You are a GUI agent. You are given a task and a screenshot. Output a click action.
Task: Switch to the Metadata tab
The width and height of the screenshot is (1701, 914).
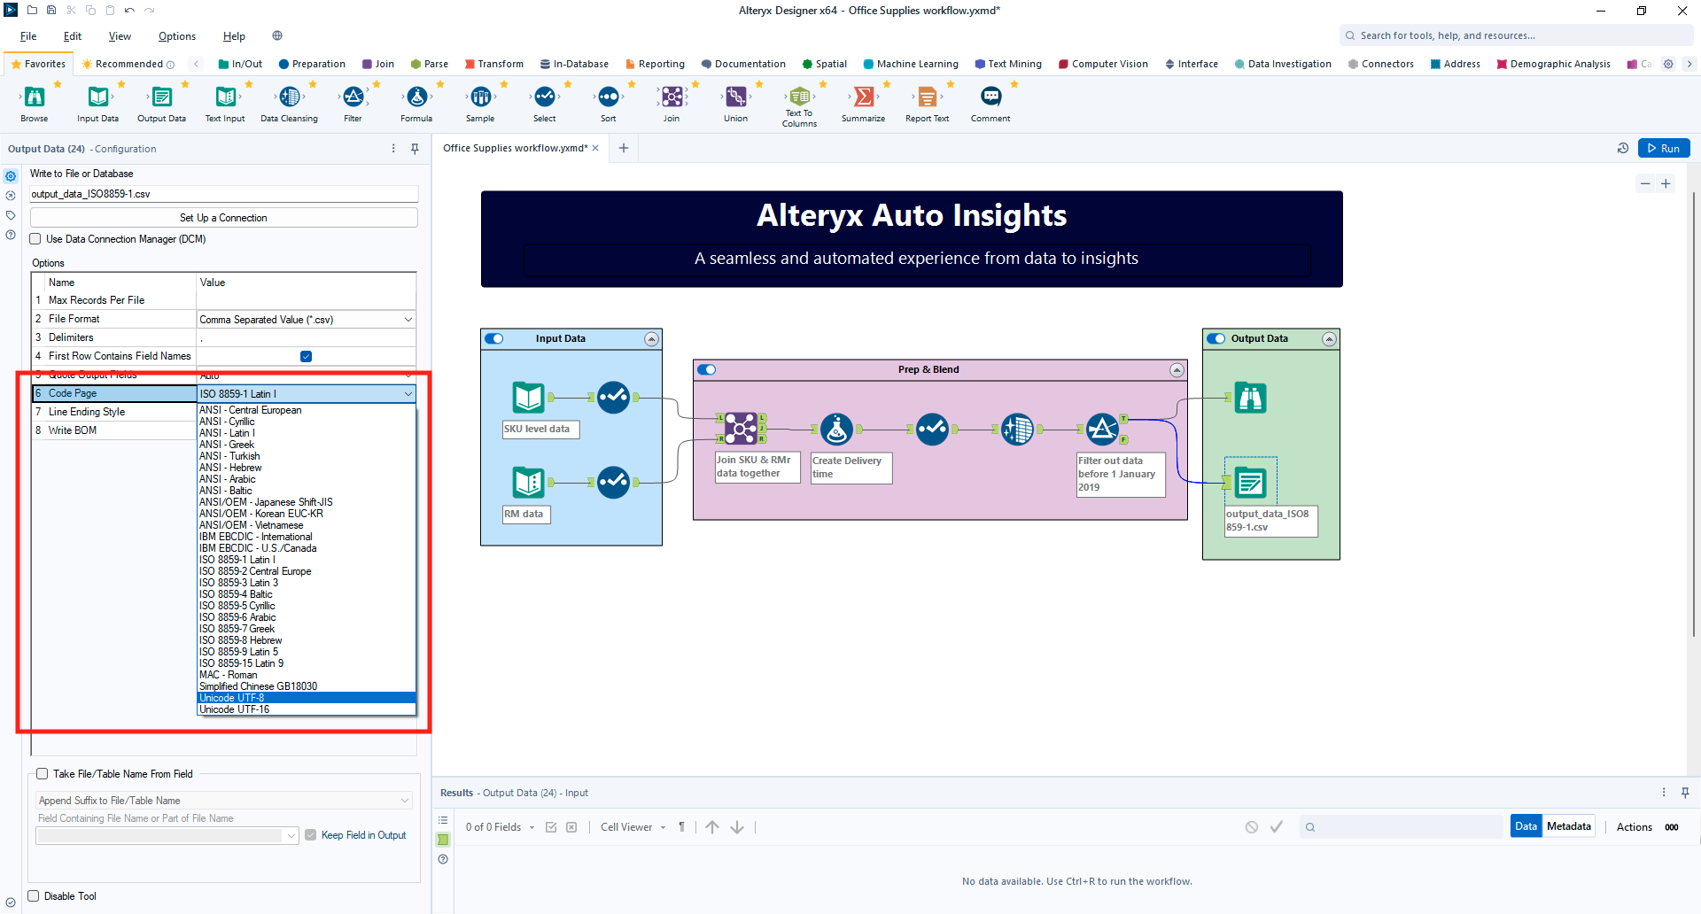coord(1568,826)
